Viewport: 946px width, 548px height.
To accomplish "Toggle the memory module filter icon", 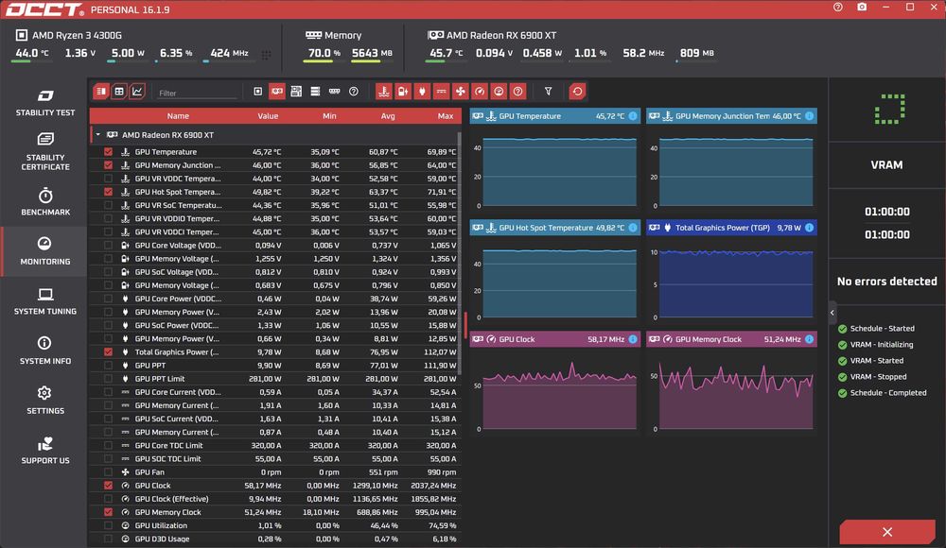I will click(334, 92).
